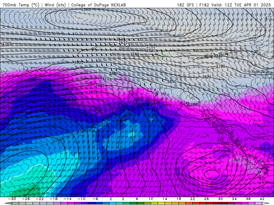Click the "700mb Temp (°C)" title text

click(x=21, y=5)
